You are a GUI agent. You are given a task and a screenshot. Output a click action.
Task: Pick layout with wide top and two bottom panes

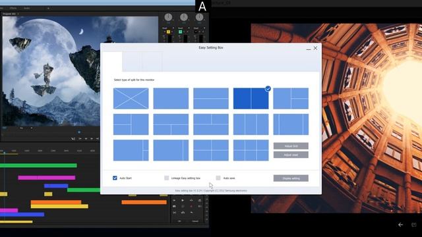click(x=171, y=124)
